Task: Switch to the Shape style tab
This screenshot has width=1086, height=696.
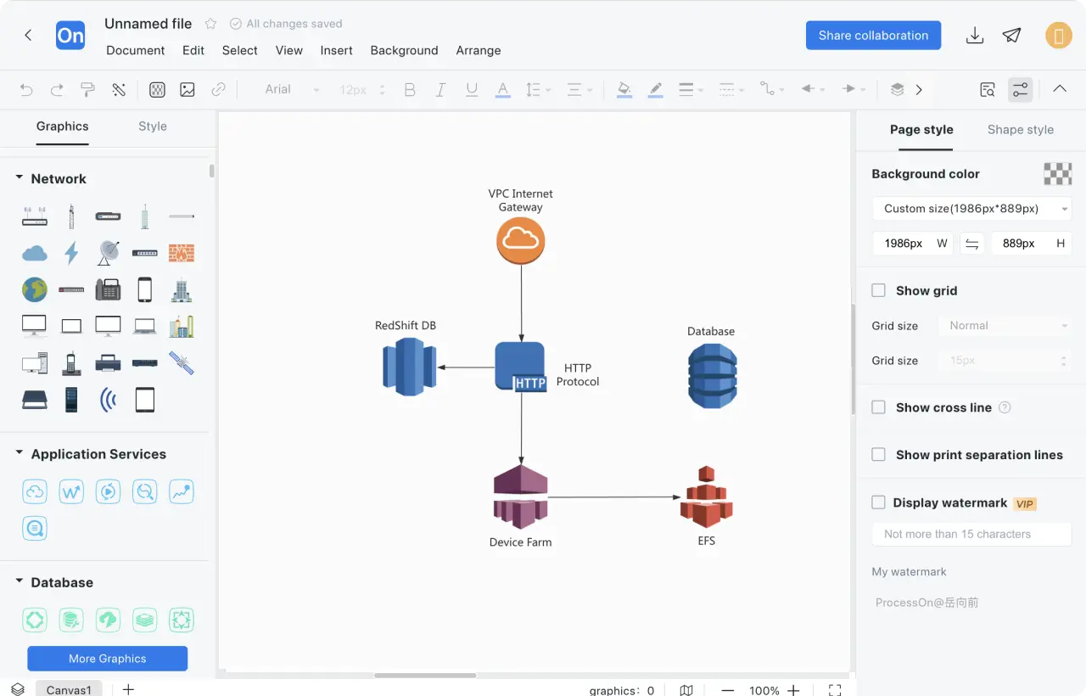Action: [x=1020, y=130]
